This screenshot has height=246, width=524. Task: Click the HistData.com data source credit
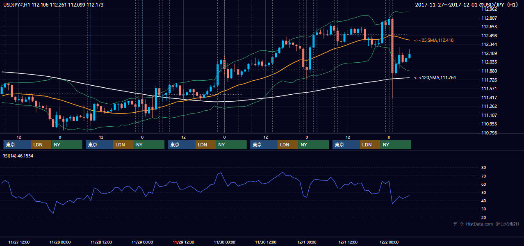click(x=486, y=224)
